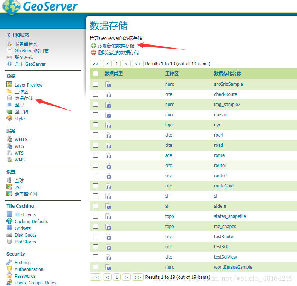This screenshot has height=286, width=297.
Task: Click the red minus remove-store icon
Action: [x=93, y=52]
